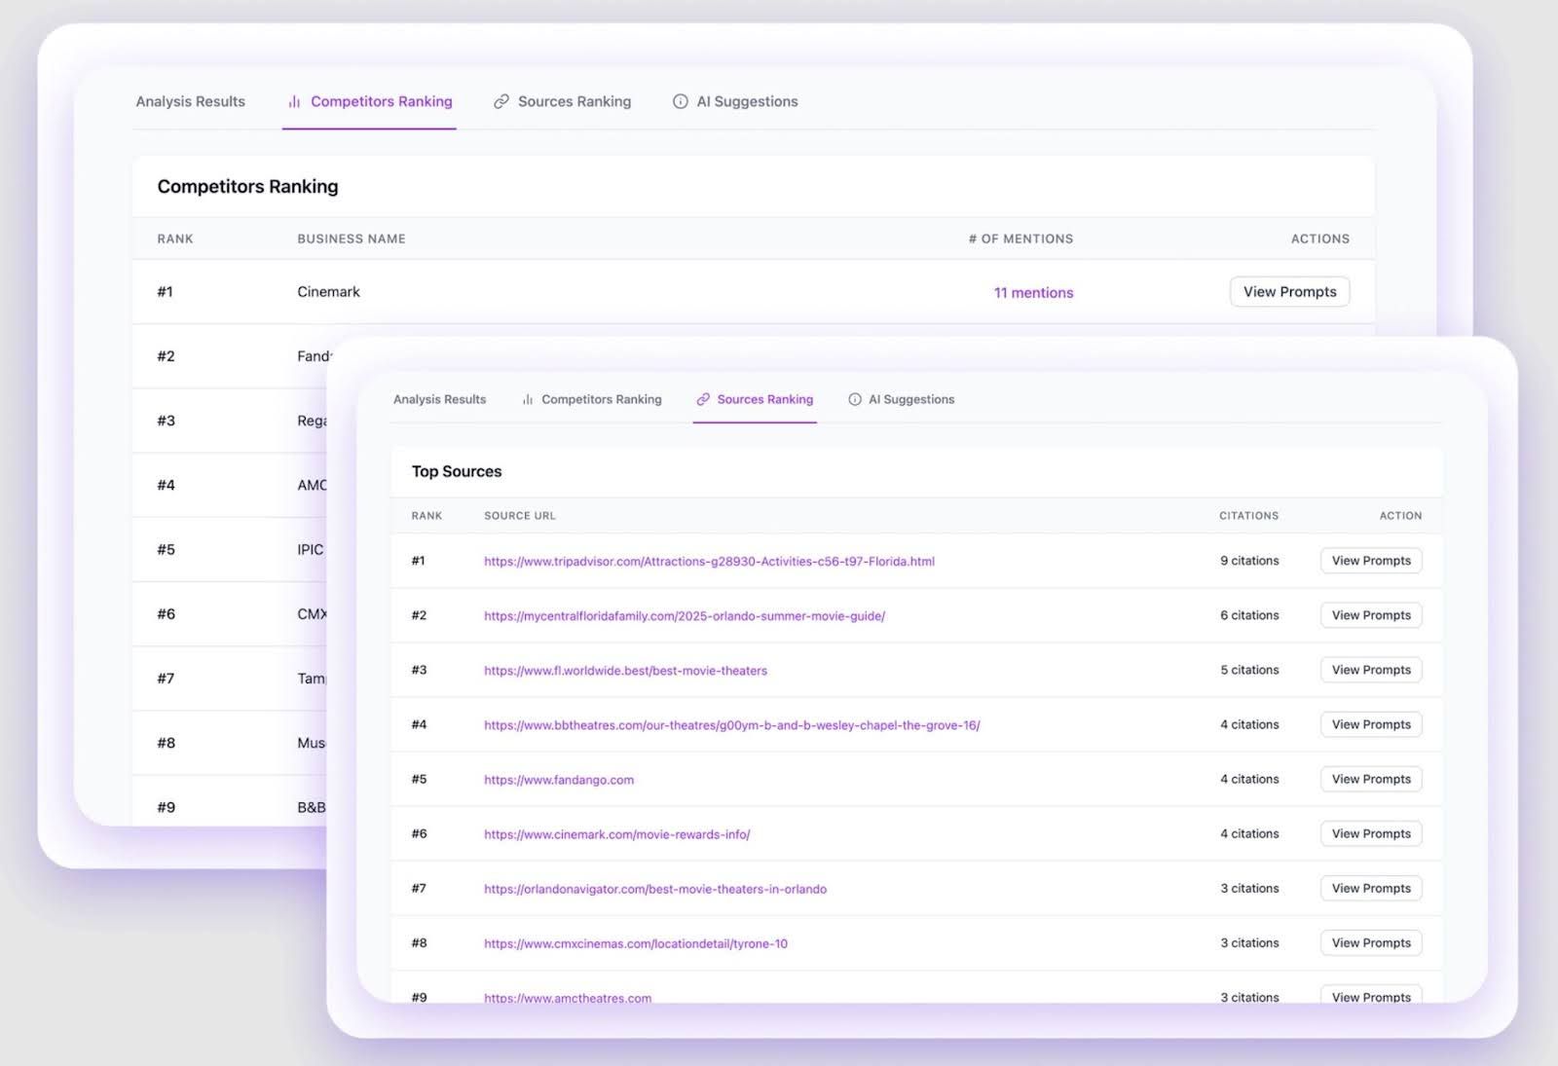
Task: Open the cinemark.com movie-rewards-info link
Action: [617, 834]
